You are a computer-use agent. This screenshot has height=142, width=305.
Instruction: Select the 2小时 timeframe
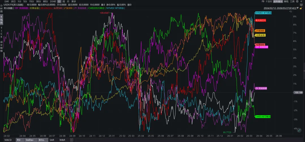coord(53,1)
